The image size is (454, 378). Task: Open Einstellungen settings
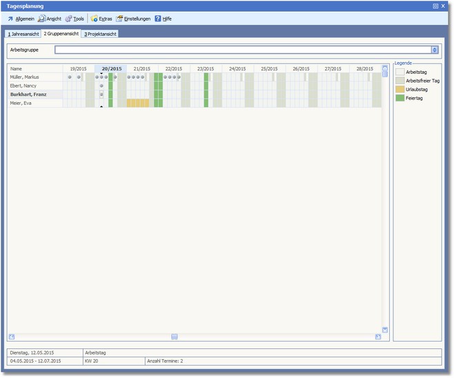[x=133, y=19]
